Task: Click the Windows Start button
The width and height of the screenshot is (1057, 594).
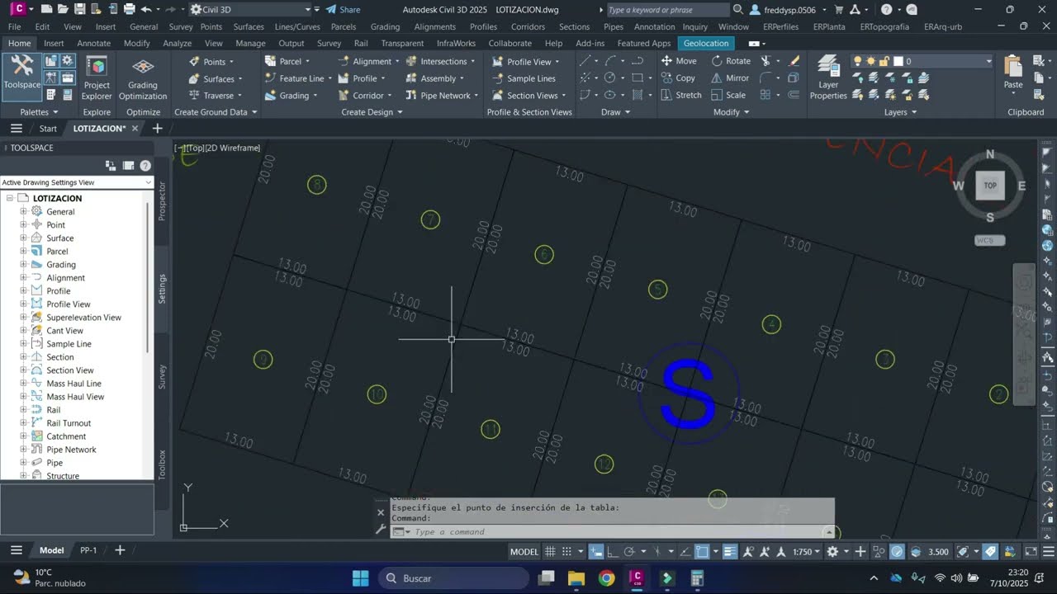Action: click(361, 578)
